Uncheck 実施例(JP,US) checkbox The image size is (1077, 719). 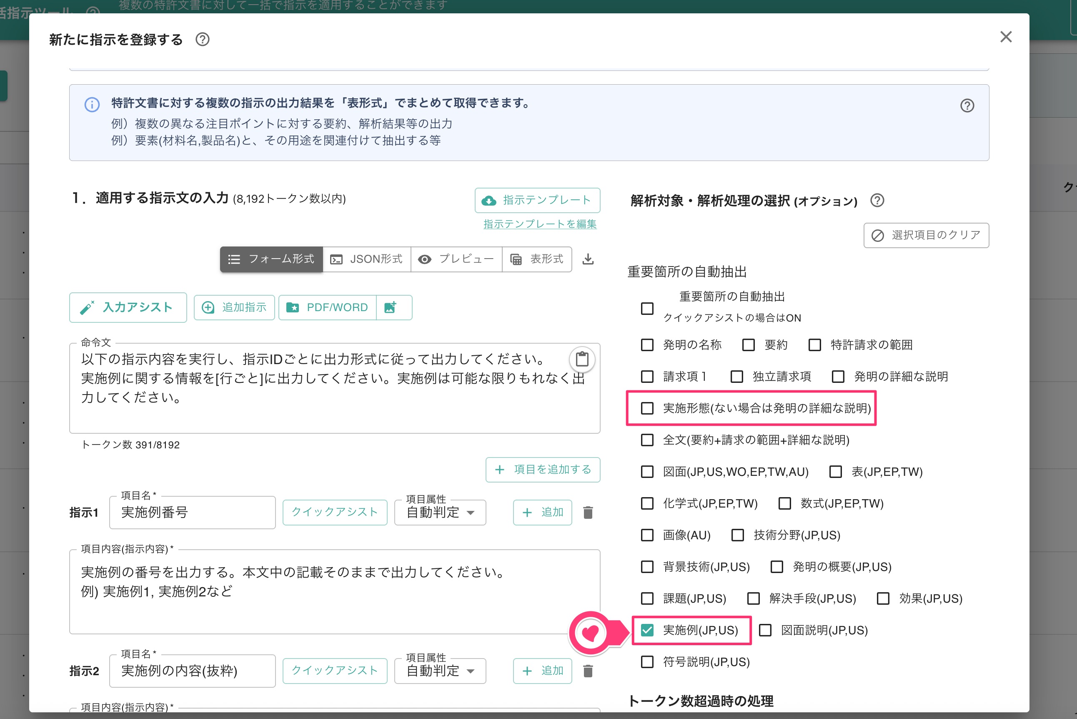646,631
